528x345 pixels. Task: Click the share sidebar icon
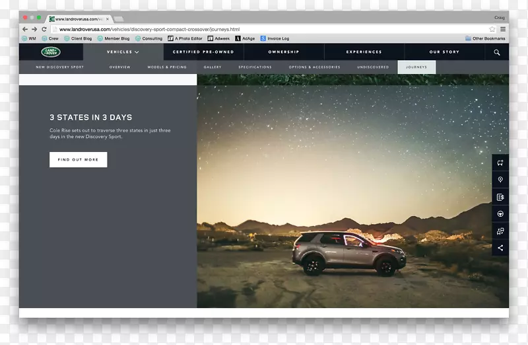click(x=500, y=248)
